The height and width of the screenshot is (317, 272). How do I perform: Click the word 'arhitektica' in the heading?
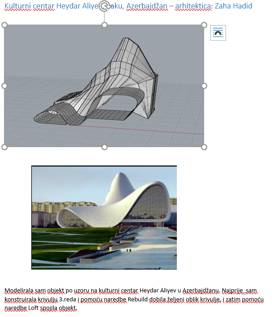[x=193, y=6]
